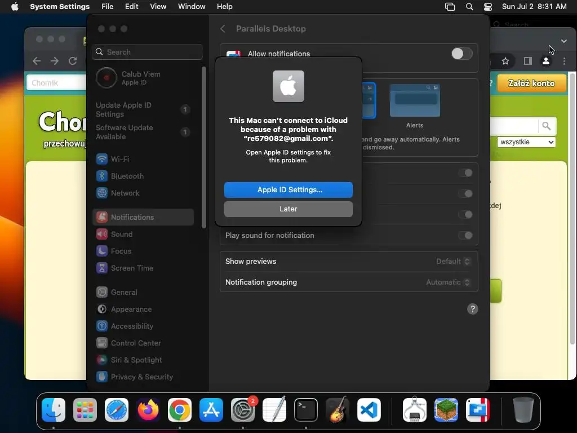Open the Notification grouping popup menu
Image resolution: width=577 pixels, height=433 pixels.
coord(448,282)
